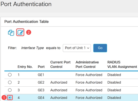Select the radio button for GE1
Image resolution: width=138 pixels, height=101 pixels.
pyautogui.click(x=10, y=75)
